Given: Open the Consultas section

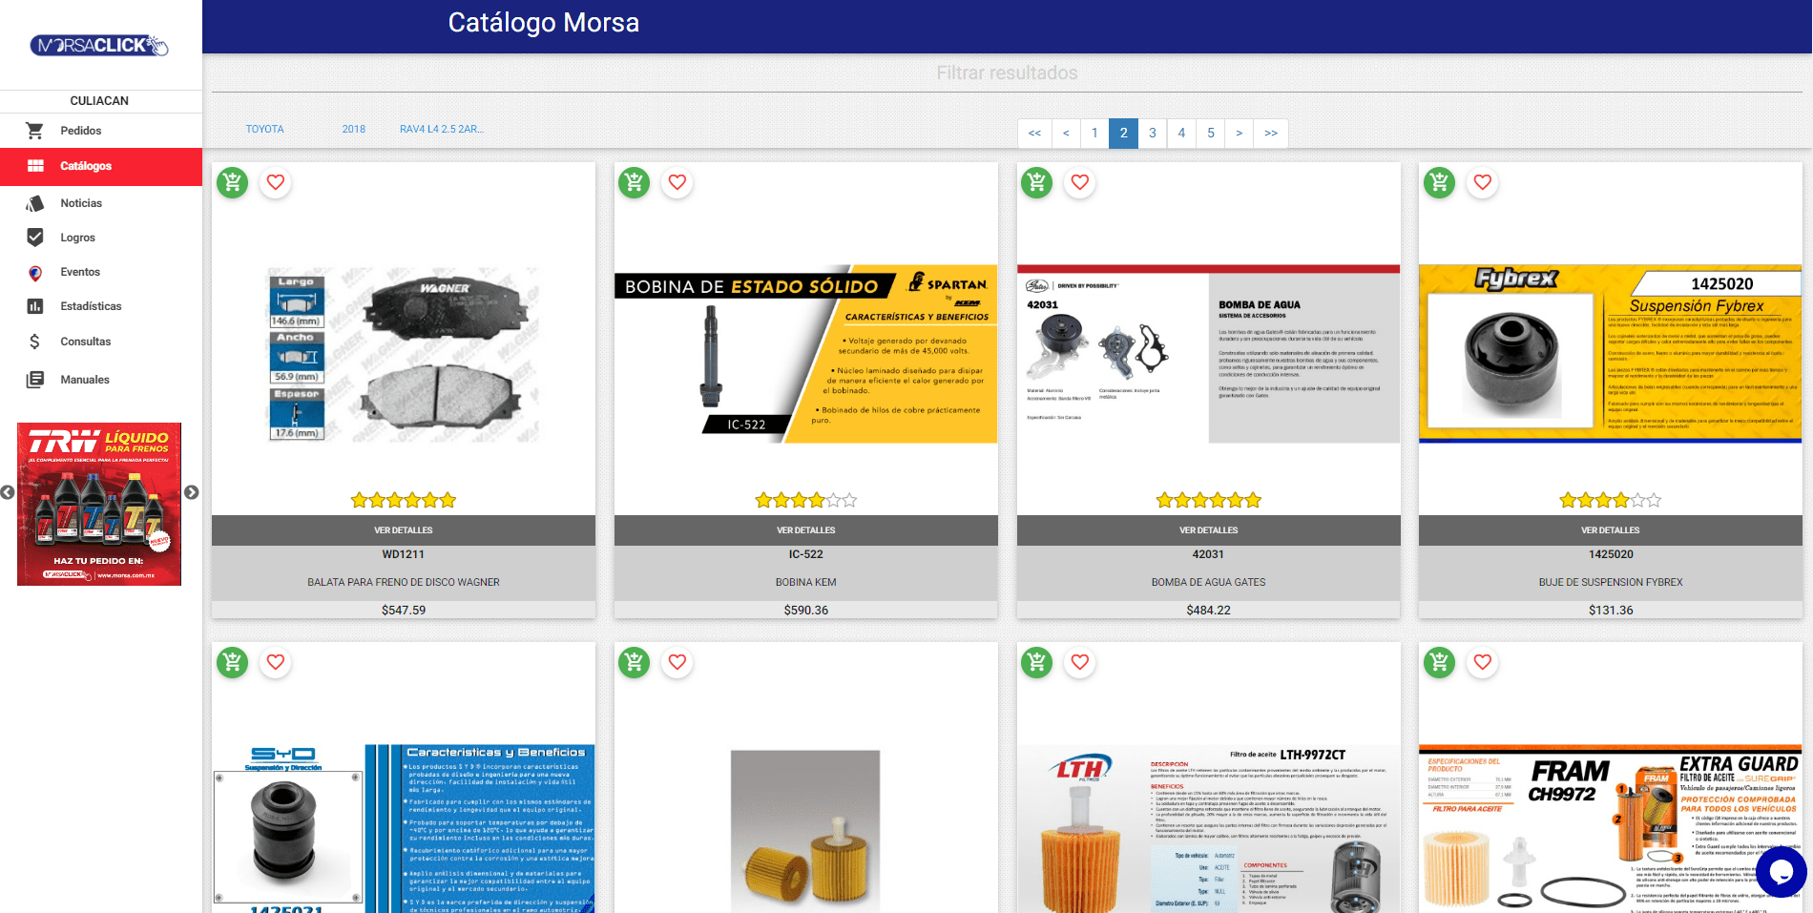Looking at the screenshot, I should [86, 341].
